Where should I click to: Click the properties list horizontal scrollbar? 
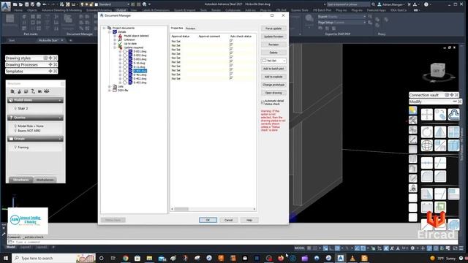tap(213, 209)
